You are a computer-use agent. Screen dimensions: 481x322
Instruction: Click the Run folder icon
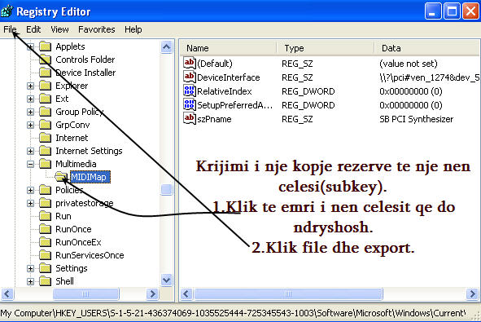(45, 216)
